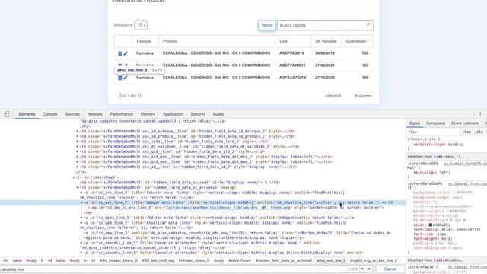The image size is (487, 274).
Task: Click the lote cell ASDFFAWE12
Action: point(292,65)
